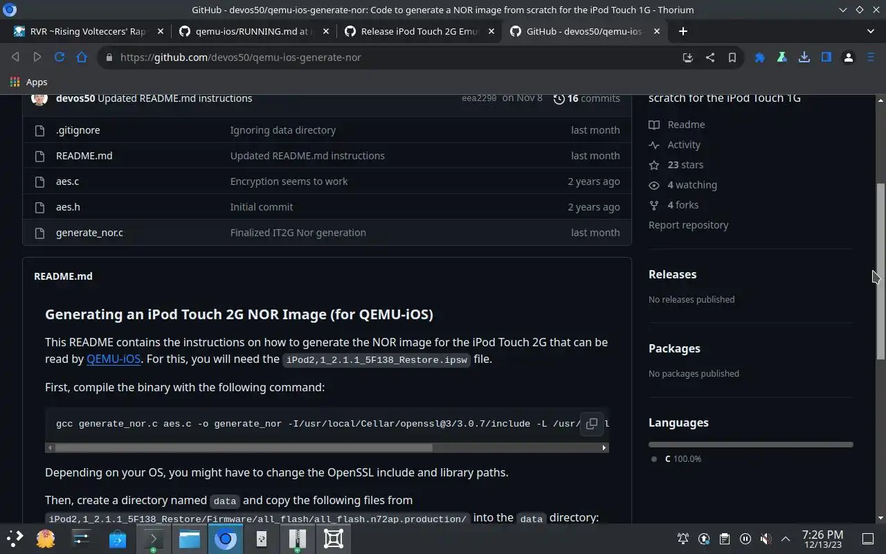
Task: Open the browser downloads icon
Action: (x=804, y=57)
